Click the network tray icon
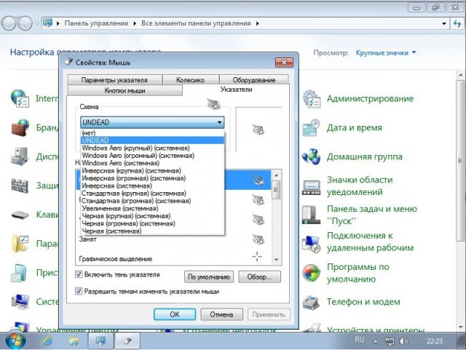Screen dimensions: 466x350 click(x=390, y=341)
